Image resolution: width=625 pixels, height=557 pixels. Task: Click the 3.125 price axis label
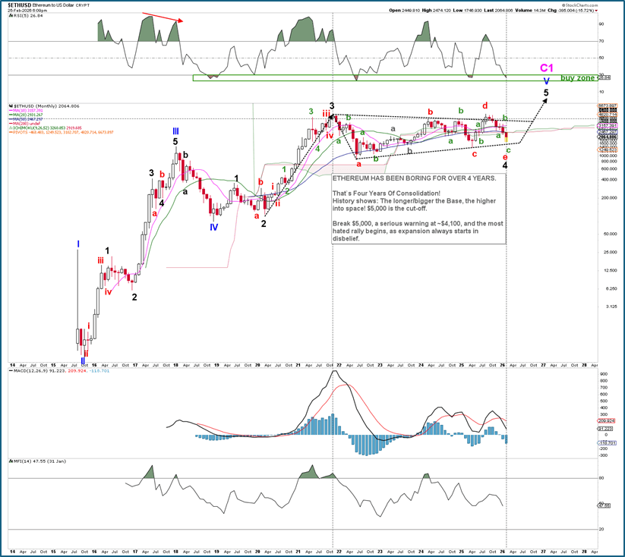(611, 307)
